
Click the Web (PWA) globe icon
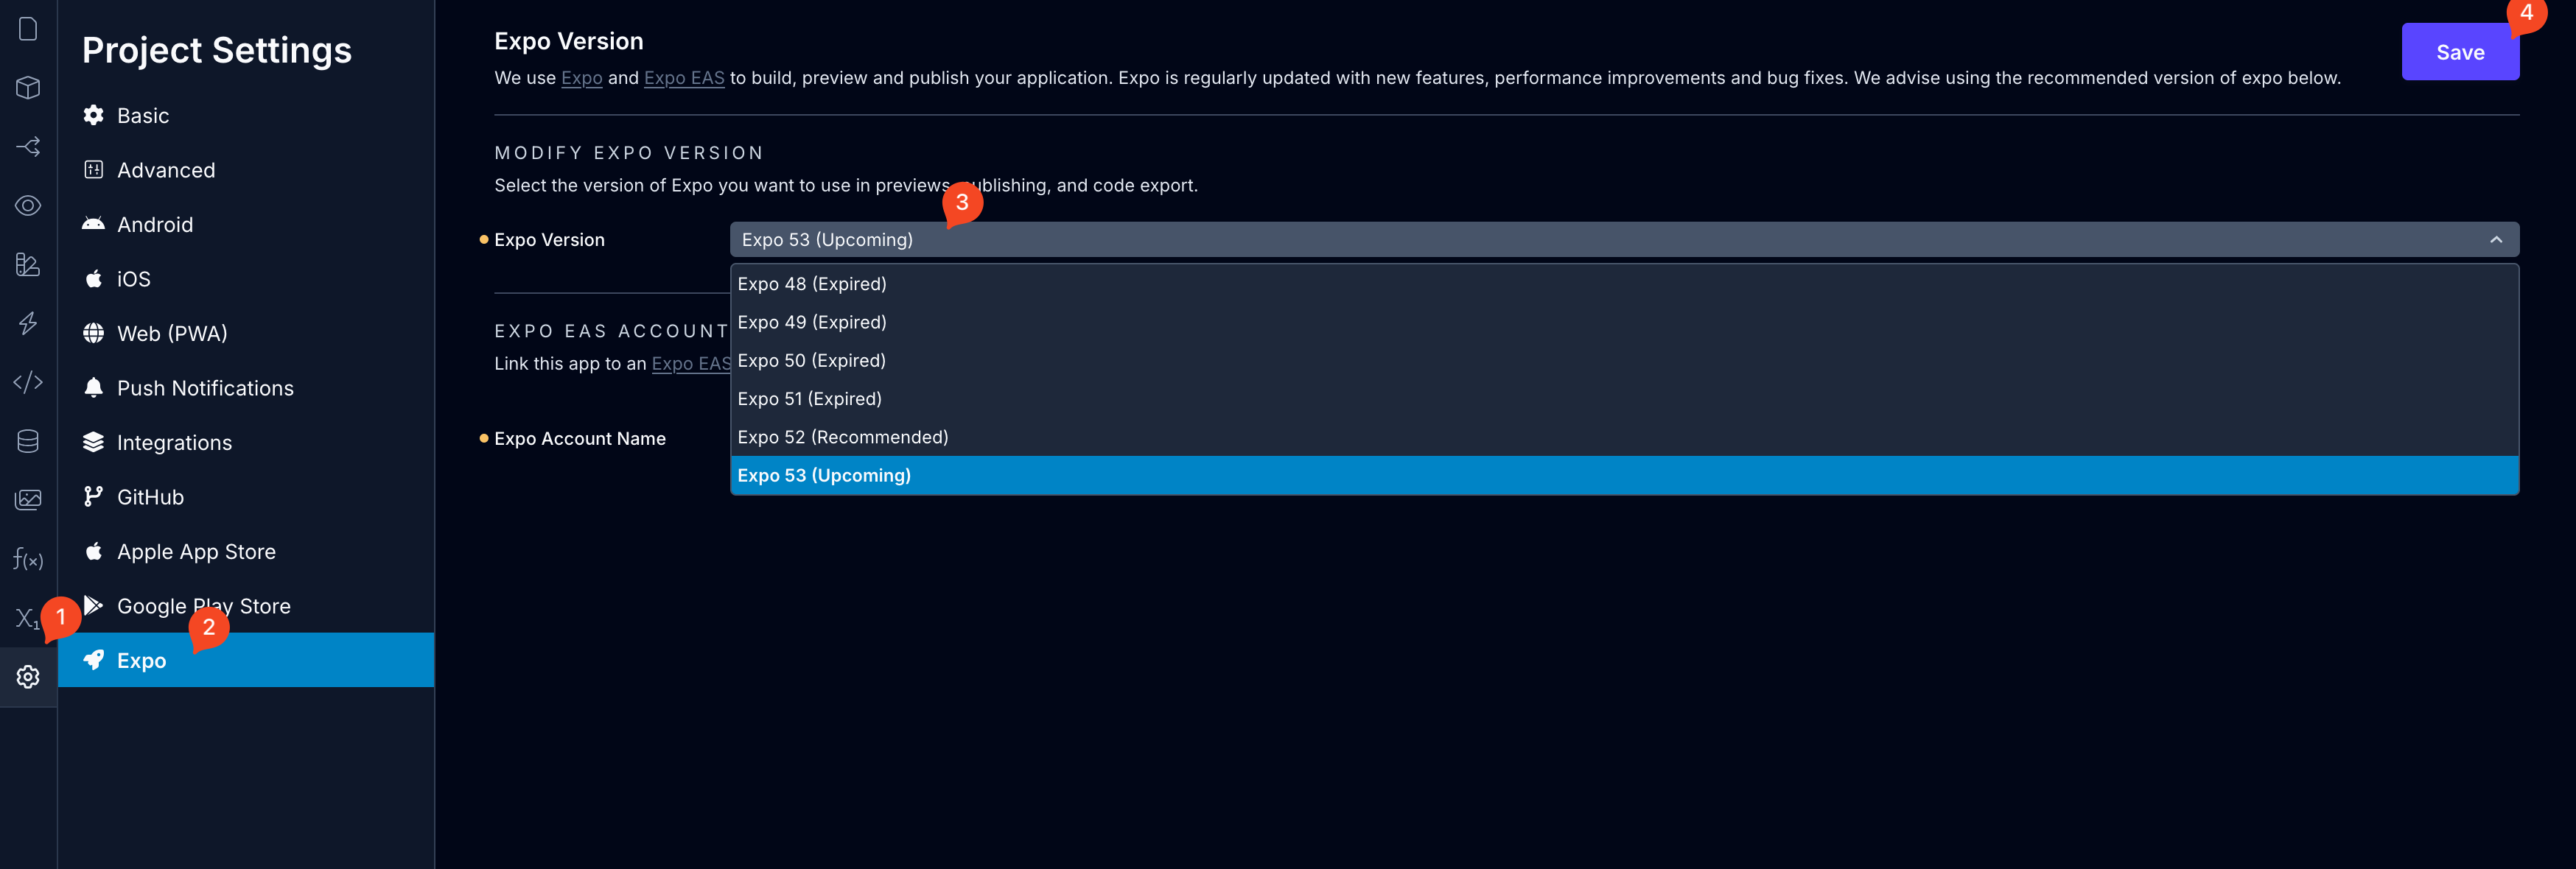tap(93, 333)
